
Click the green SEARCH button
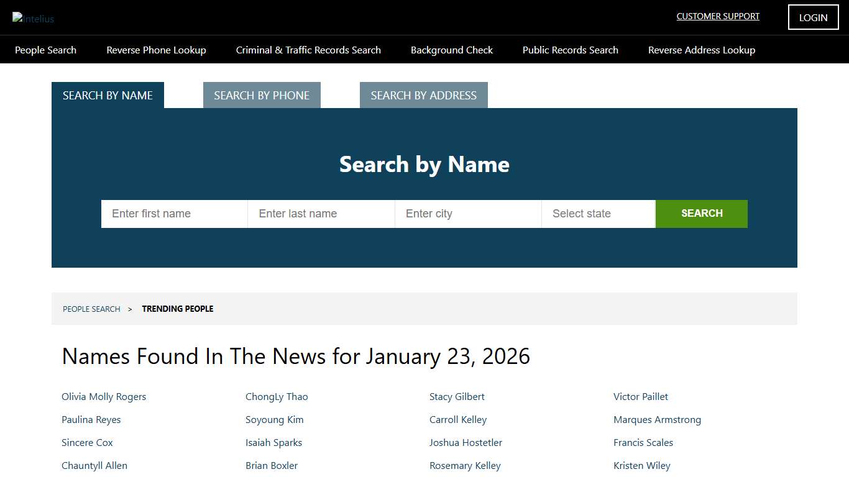701,214
